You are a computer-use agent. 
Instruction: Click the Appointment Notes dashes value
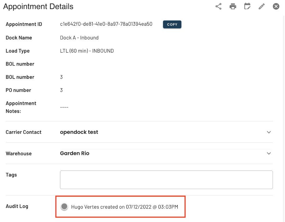coord(64,107)
